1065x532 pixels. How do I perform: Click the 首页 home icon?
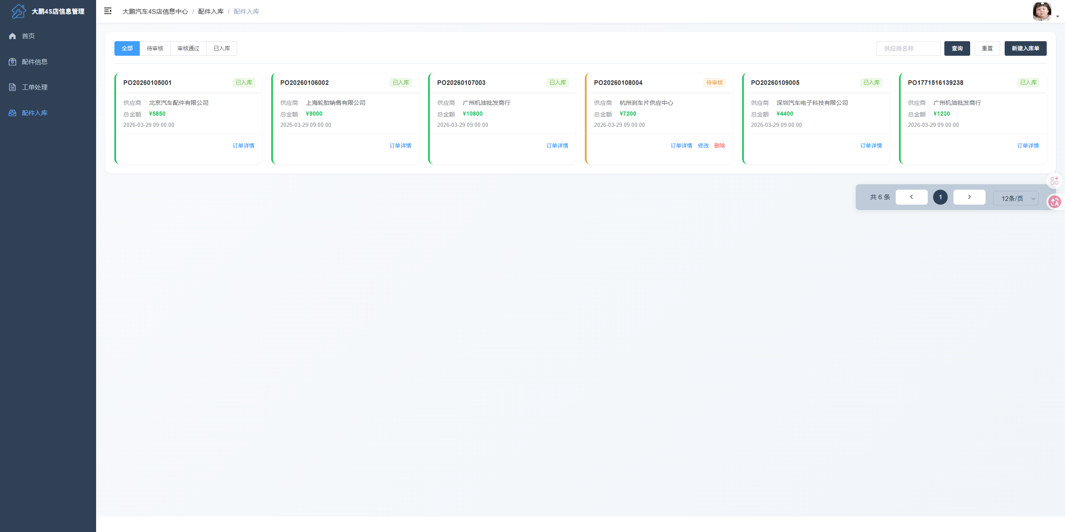click(12, 36)
